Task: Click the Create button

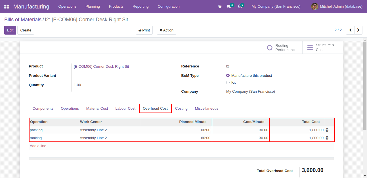Action: tap(26, 30)
